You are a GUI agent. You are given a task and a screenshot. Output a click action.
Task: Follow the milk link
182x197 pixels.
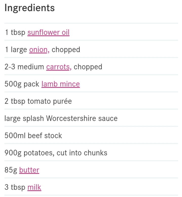point(34,187)
